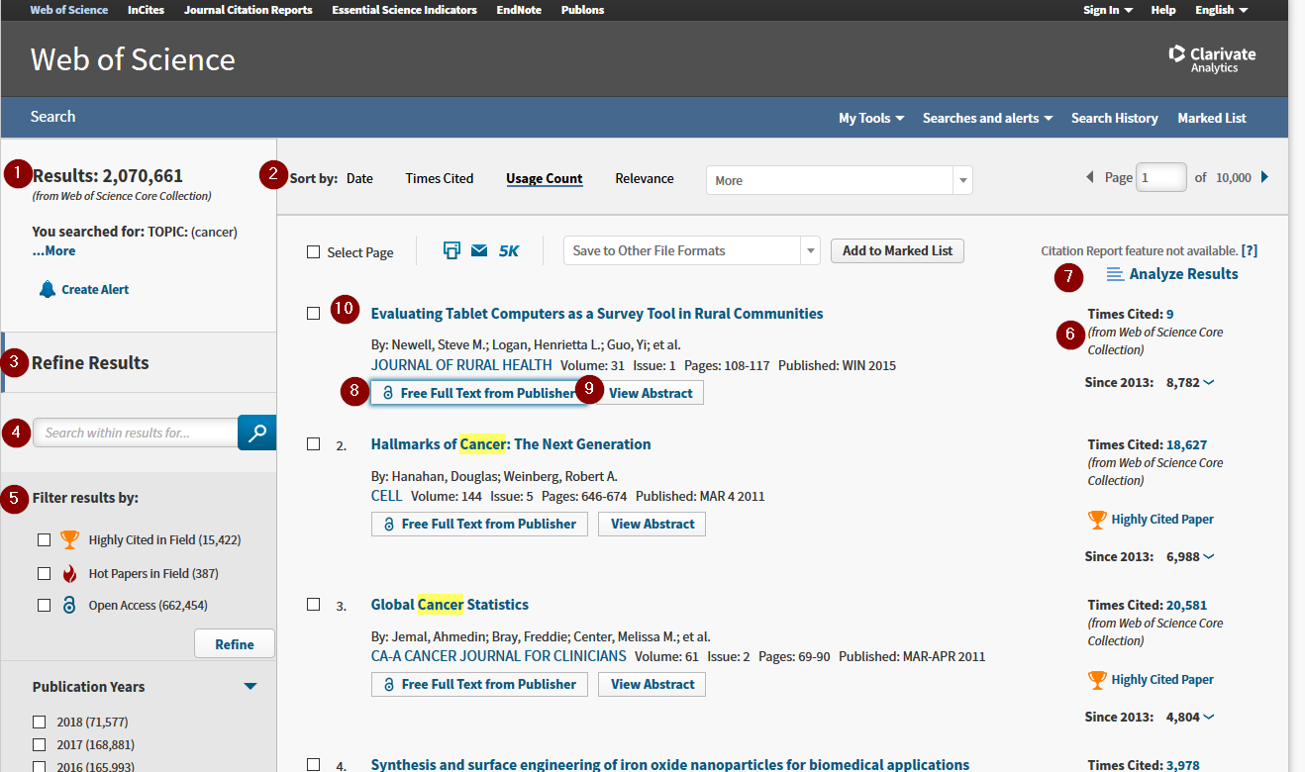Go to next page arrow
The width and height of the screenshot is (1305, 772).
pos(1264,177)
